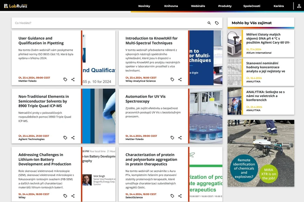Click the tag filter icon in search bar
This screenshot has width=304, height=202.
pos(217,23)
